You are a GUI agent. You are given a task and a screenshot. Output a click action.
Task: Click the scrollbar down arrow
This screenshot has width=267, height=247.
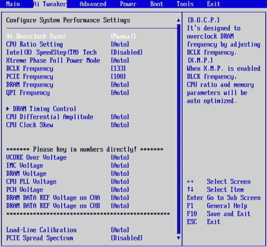179,238
